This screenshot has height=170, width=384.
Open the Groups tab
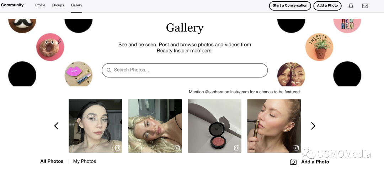(58, 5)
